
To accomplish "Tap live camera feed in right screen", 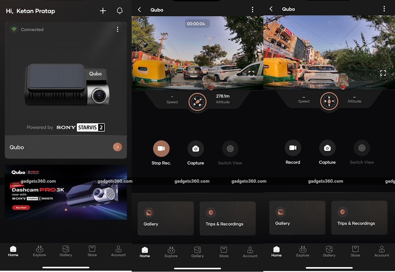I will pyautogui.click(x=329, y=52).
